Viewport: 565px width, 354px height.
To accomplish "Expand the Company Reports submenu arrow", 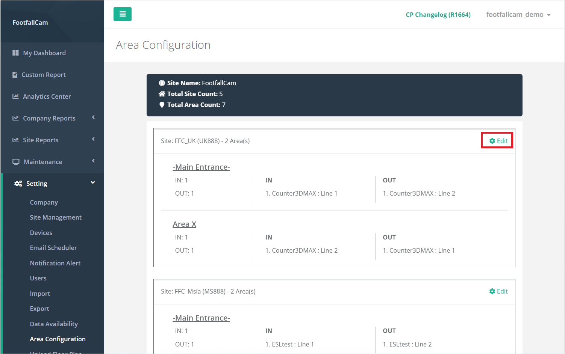I will tap(93, 117).
